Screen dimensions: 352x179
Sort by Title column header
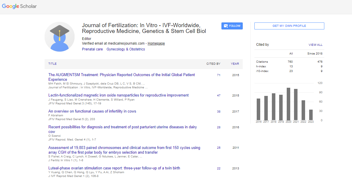[x=52, y=64]
